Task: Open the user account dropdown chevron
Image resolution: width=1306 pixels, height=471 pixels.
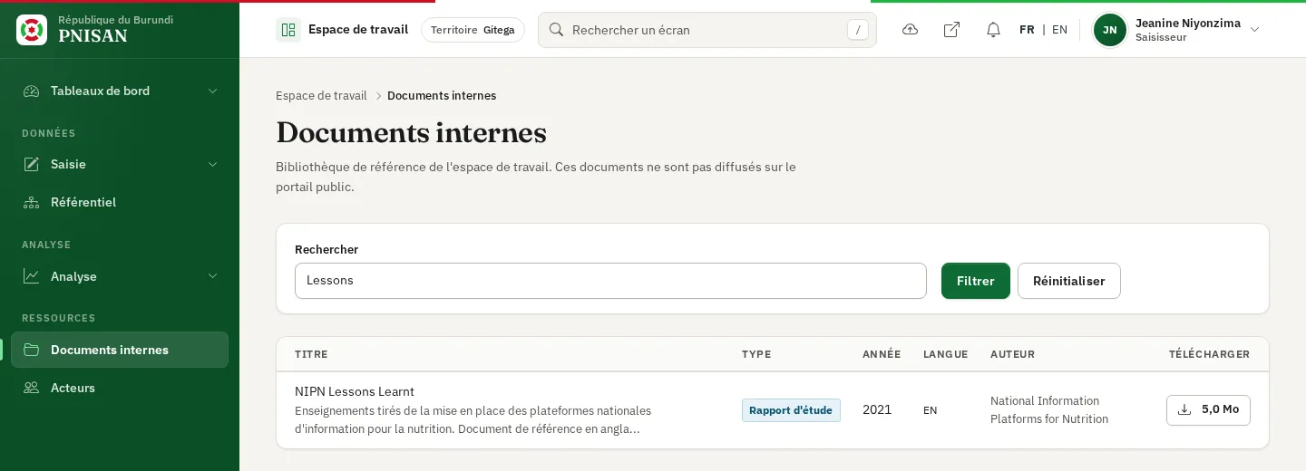Action: click(1255, 30)
